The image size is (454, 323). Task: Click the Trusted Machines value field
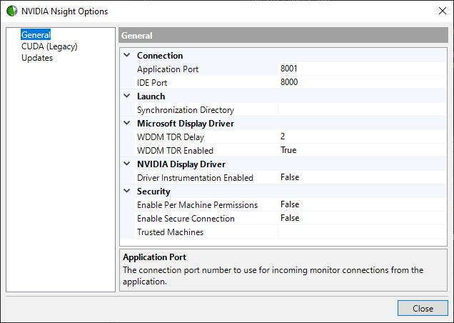click(362, 232)
